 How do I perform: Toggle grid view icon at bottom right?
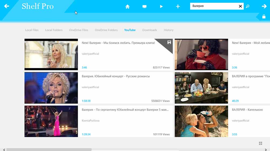pos(261,143)
